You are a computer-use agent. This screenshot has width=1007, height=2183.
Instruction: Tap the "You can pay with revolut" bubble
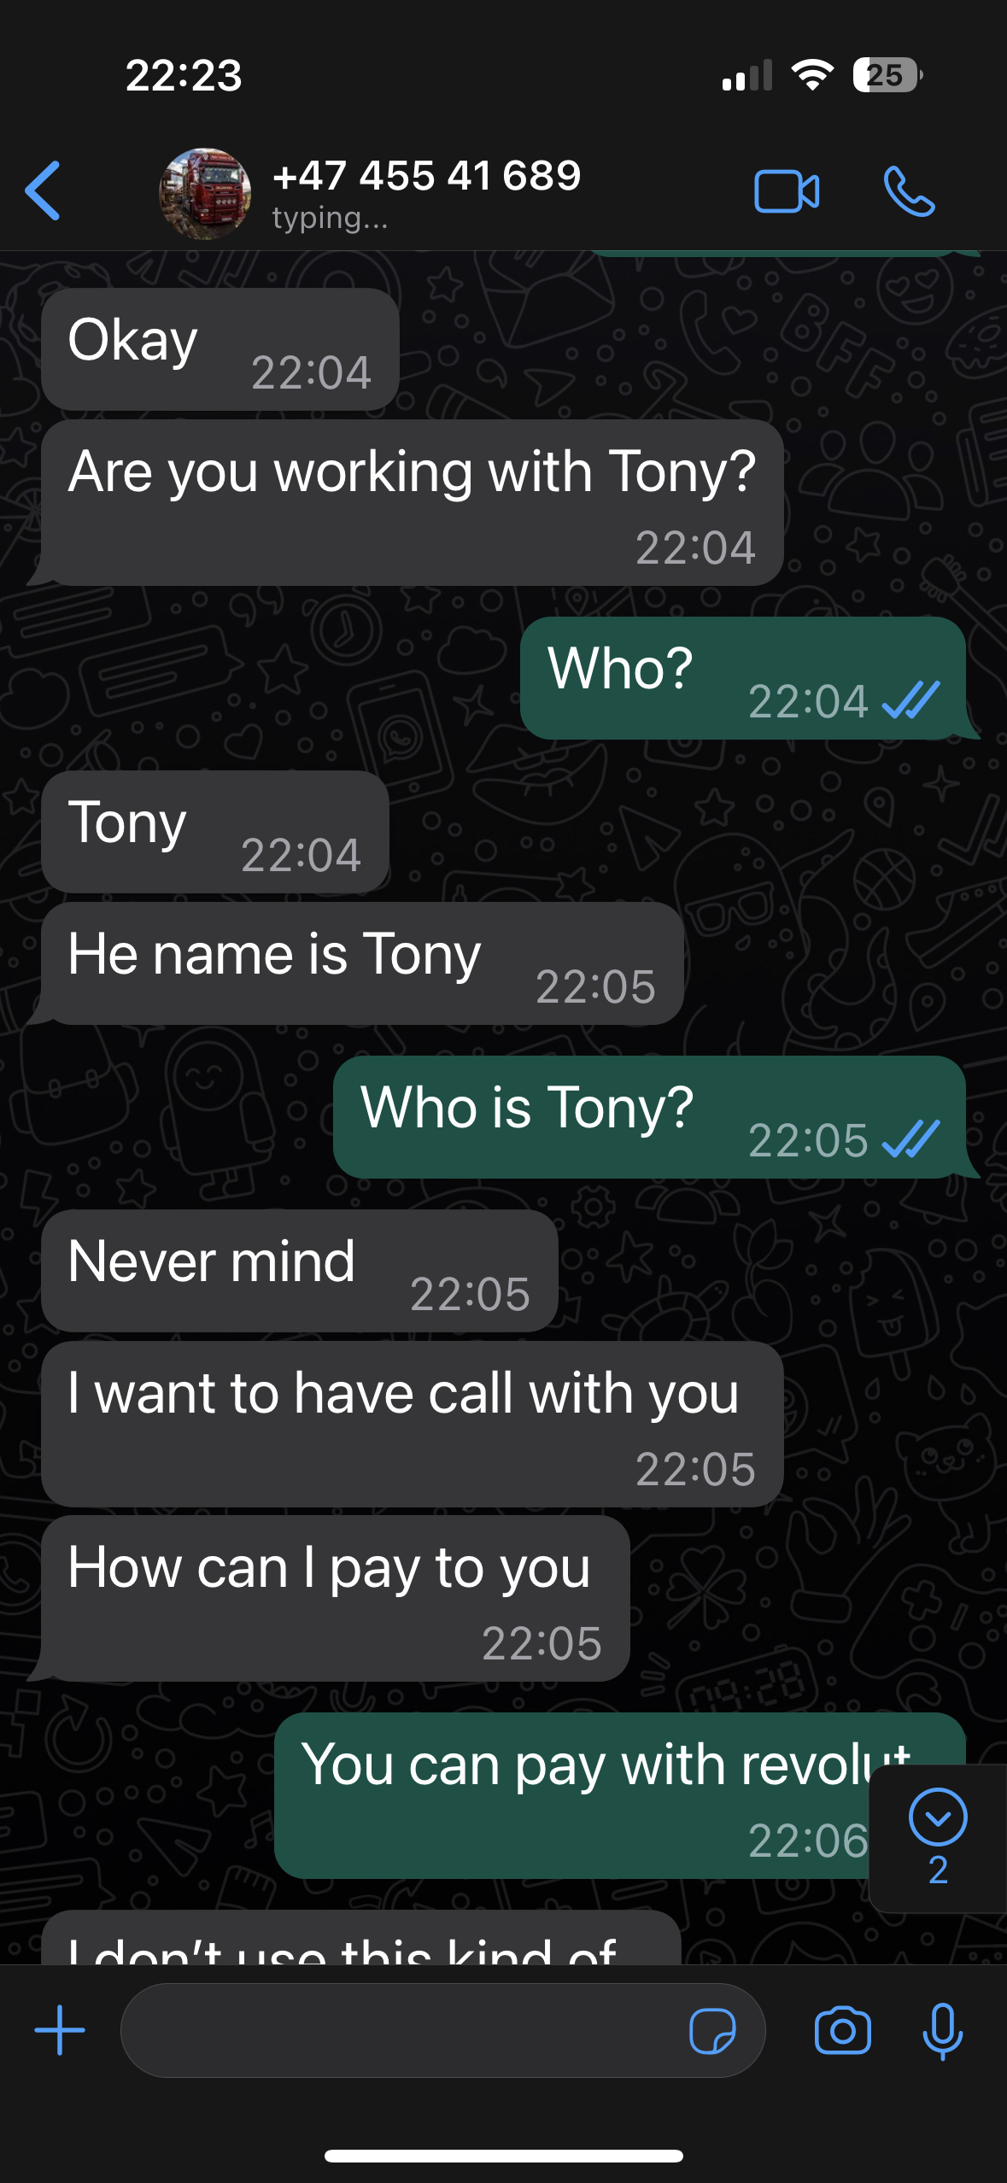[620, 1795]
